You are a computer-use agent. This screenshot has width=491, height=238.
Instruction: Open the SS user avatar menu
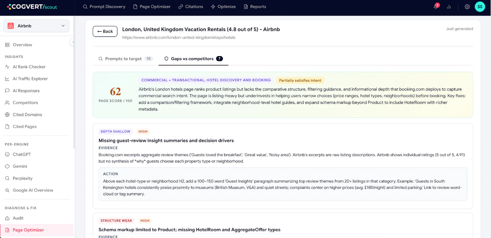coord(480,7)
